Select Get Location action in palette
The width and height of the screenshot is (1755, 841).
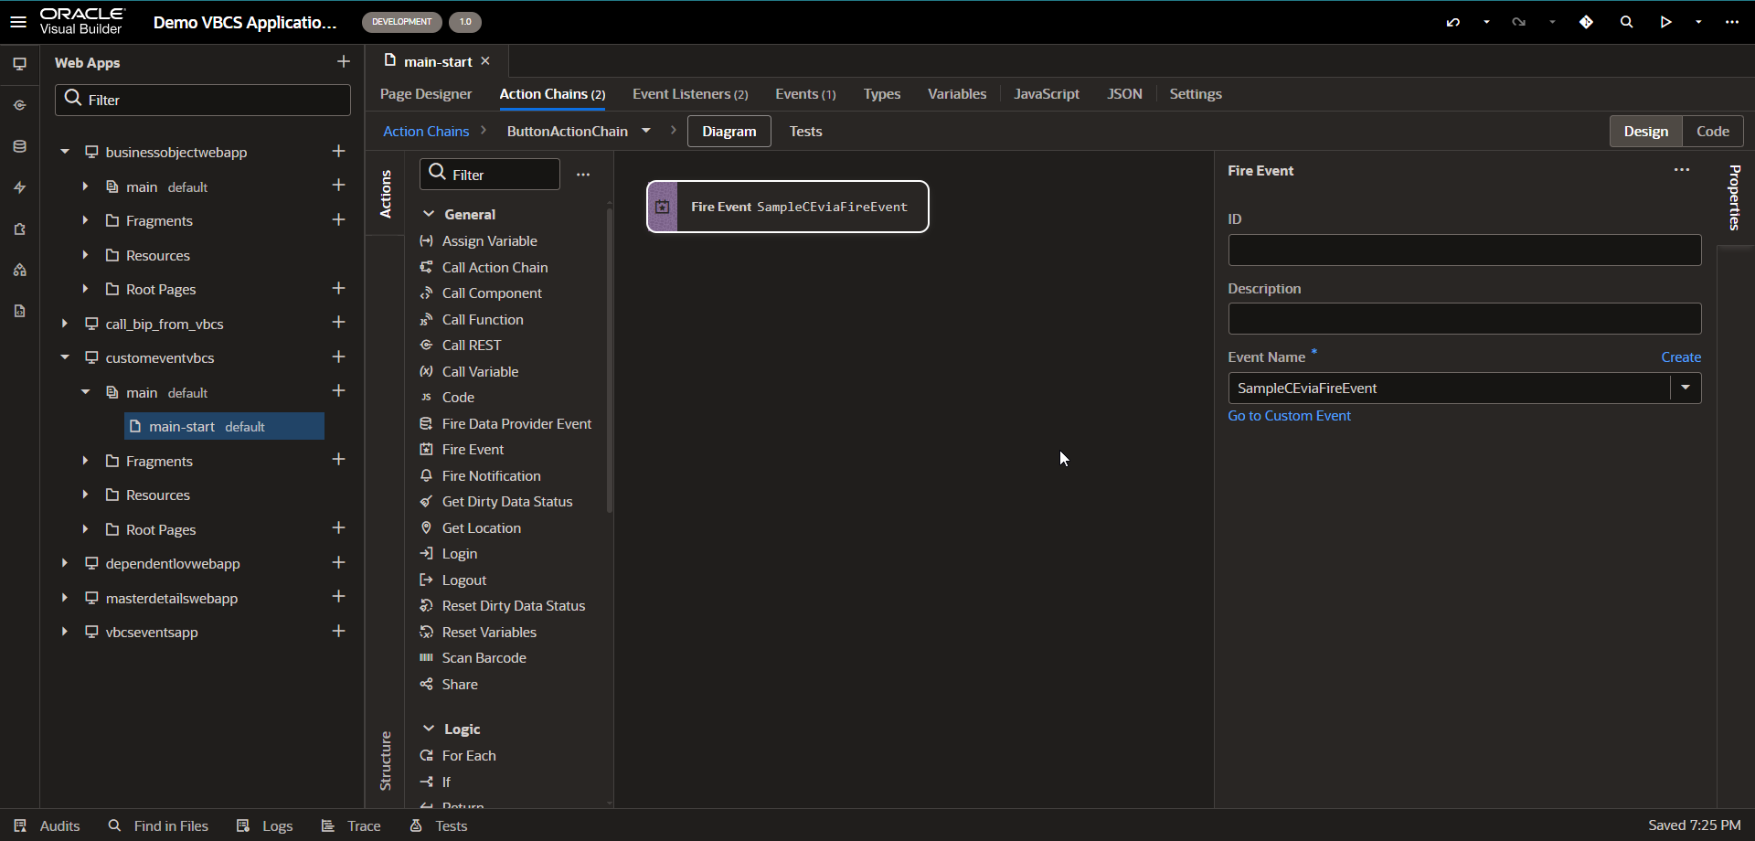pos(481,528)
